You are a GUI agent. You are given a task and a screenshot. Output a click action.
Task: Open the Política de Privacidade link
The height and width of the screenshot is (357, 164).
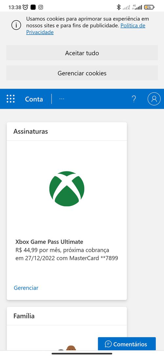pyautogui.click(x=86, y=29)
